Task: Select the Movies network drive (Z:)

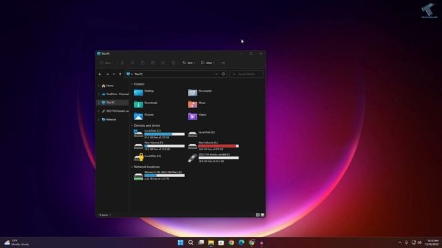Action: tap(160, 176)
